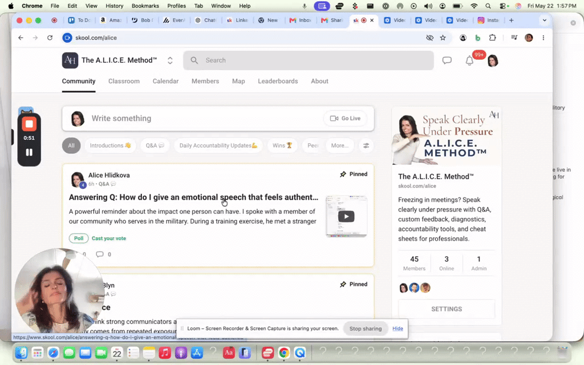Switch to the Community tab
The image size is (584, 365).
point(79,81)
